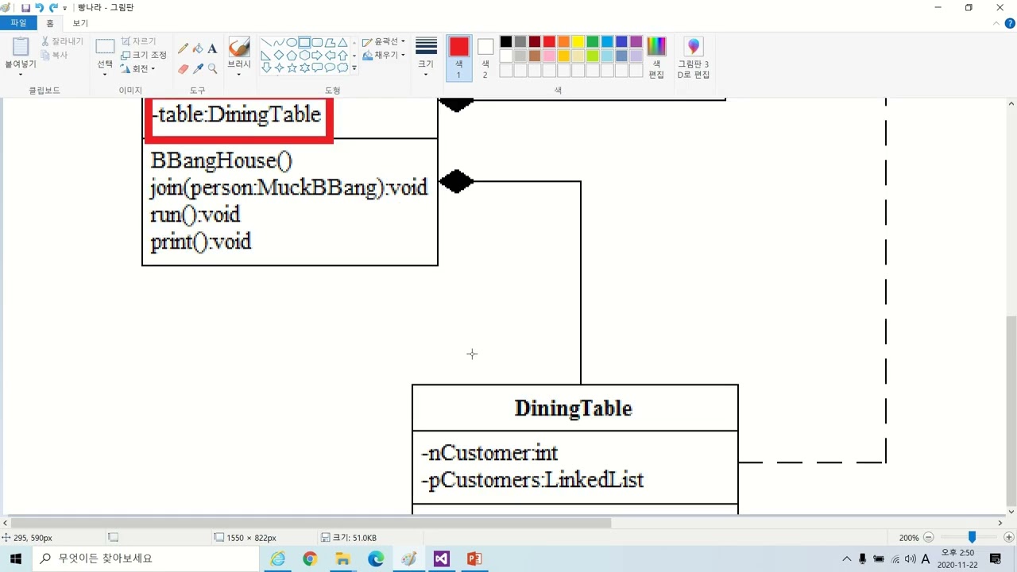Pick the Cloud callout shape
The image size is (1017, 572).
342,68
